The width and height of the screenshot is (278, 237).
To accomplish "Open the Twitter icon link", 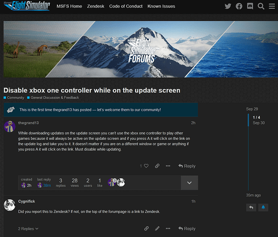I will [228, 6].
